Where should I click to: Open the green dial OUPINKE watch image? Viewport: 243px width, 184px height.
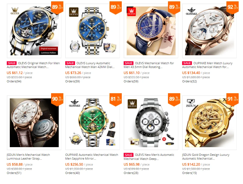[x=92, y=123]
